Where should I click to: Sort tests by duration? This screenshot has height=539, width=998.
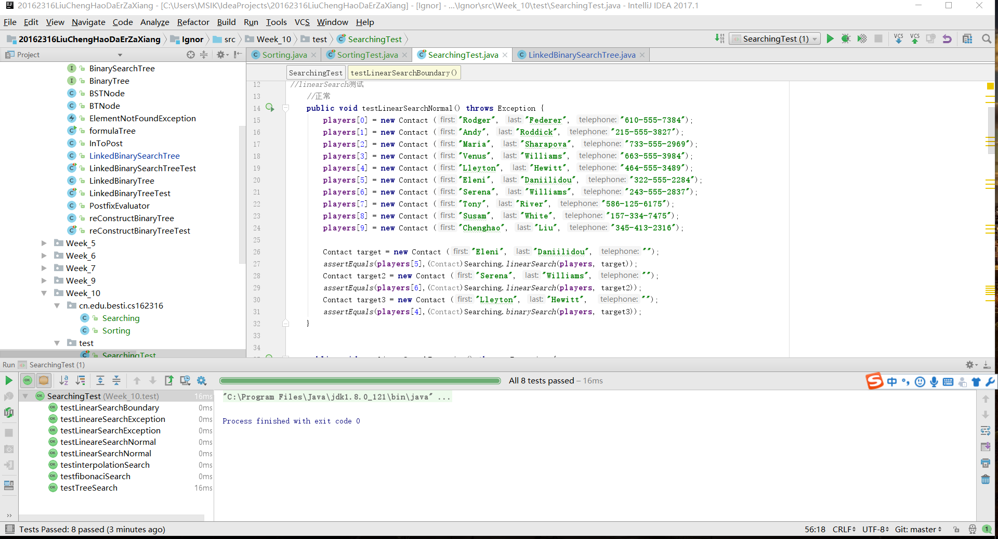pos(81,380)
